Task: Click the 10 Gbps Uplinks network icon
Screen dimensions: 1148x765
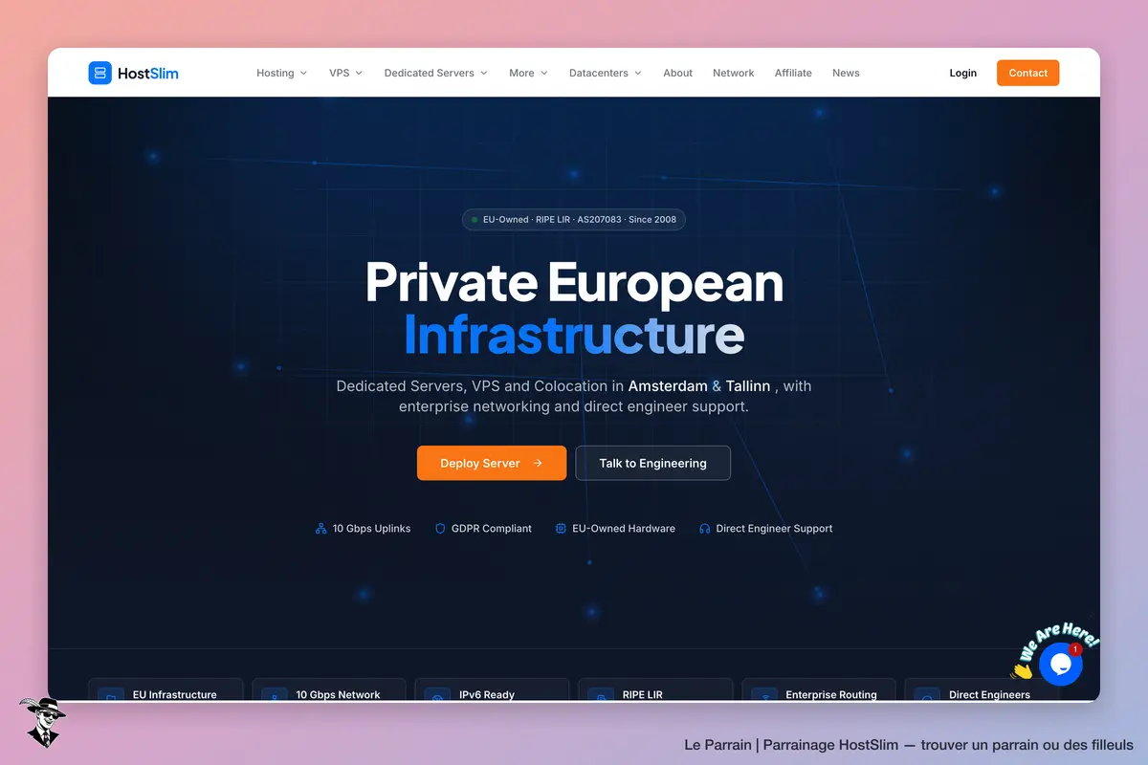Action: click(321, 528)
